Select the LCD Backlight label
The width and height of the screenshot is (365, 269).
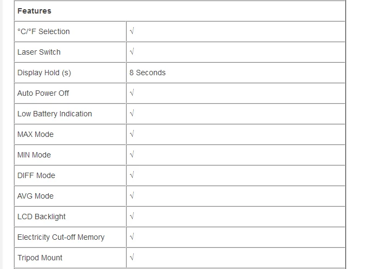[42, 216]
